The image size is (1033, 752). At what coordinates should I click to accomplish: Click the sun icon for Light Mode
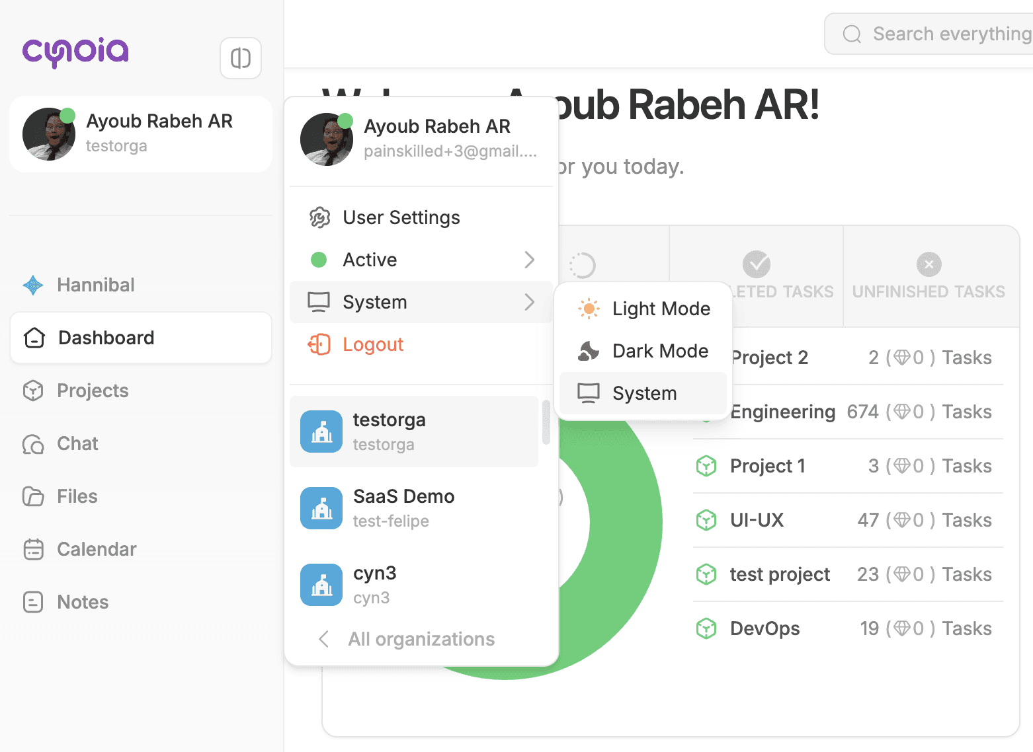(x=589, y=309)
